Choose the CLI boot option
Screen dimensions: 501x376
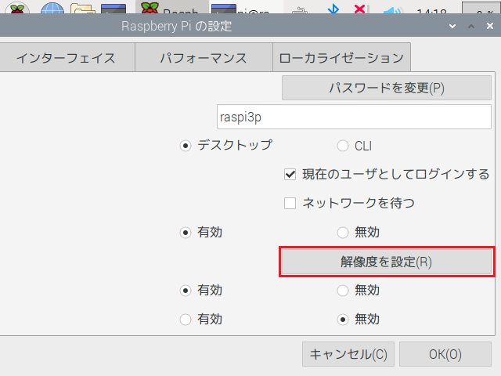343,145
